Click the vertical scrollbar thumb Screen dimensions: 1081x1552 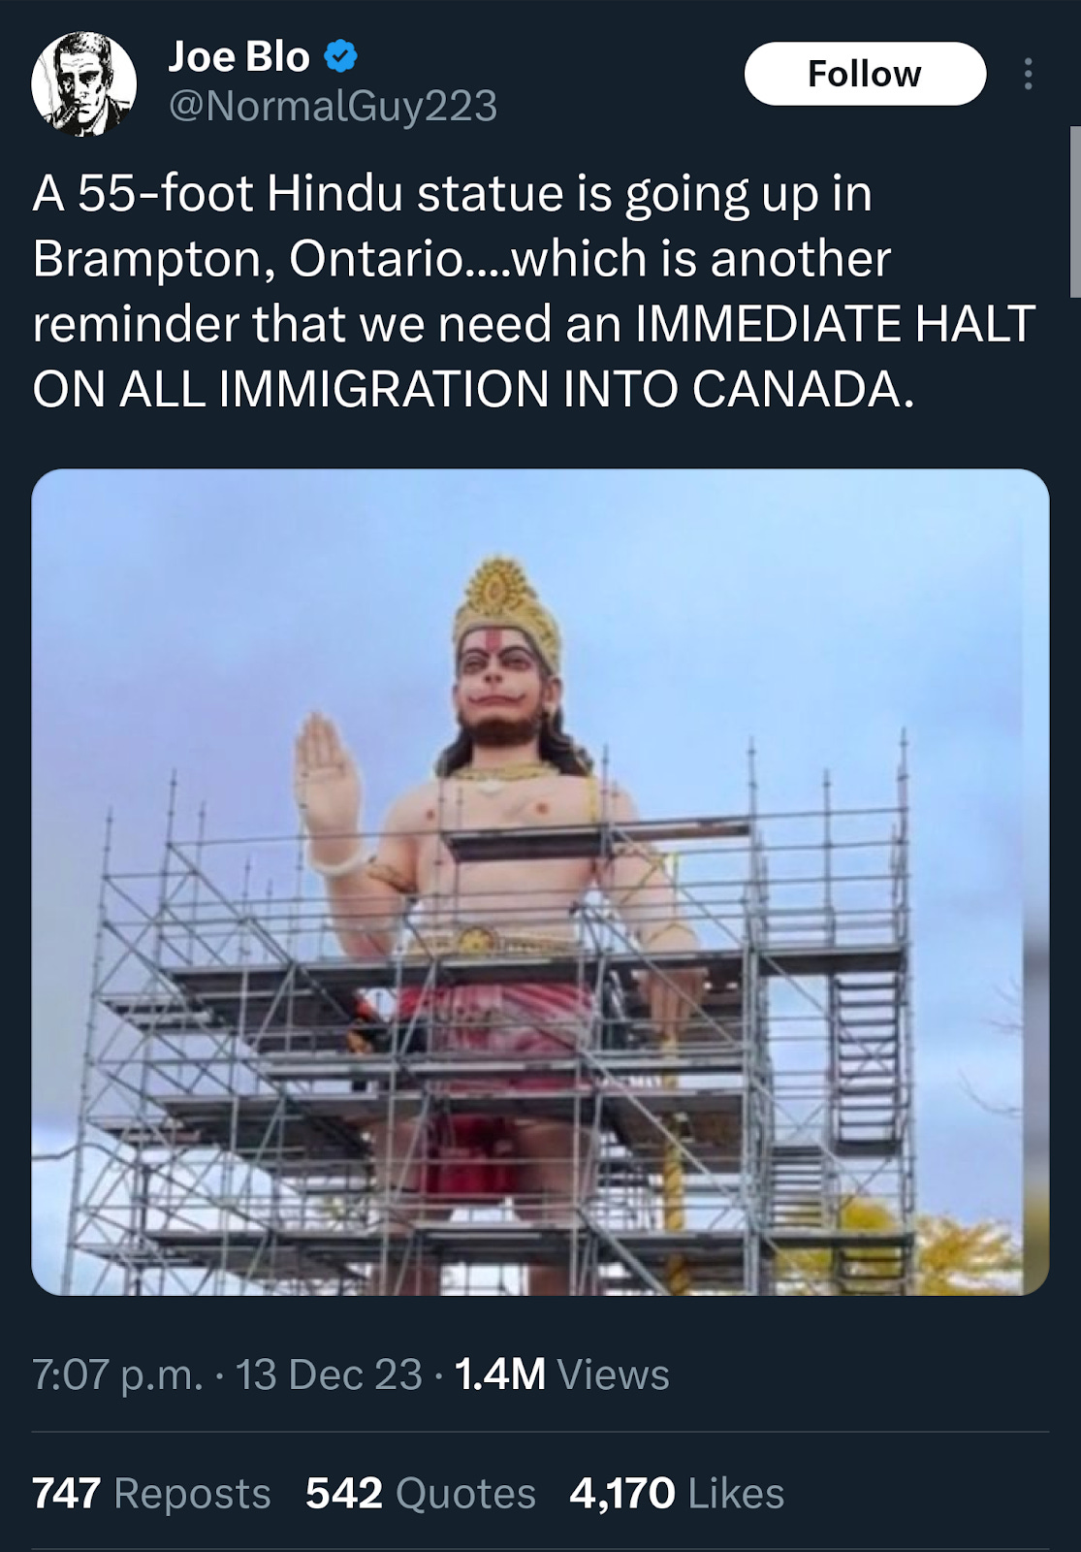(1075, 211)
